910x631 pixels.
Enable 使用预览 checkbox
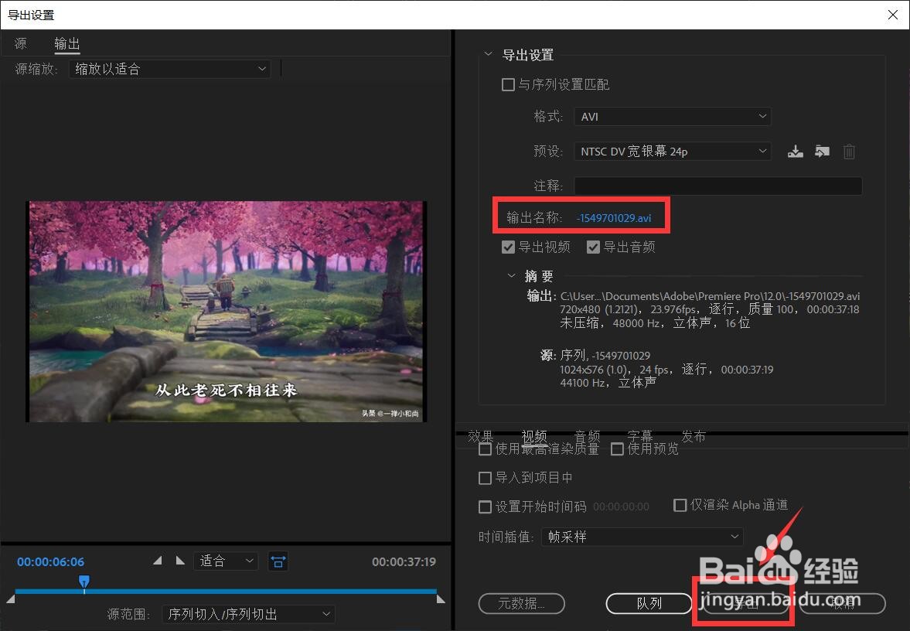click(x=618, y=449)
